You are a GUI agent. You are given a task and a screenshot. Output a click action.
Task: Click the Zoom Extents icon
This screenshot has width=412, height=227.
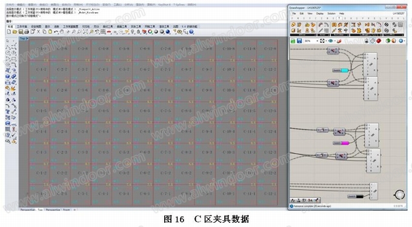(85, 31)
